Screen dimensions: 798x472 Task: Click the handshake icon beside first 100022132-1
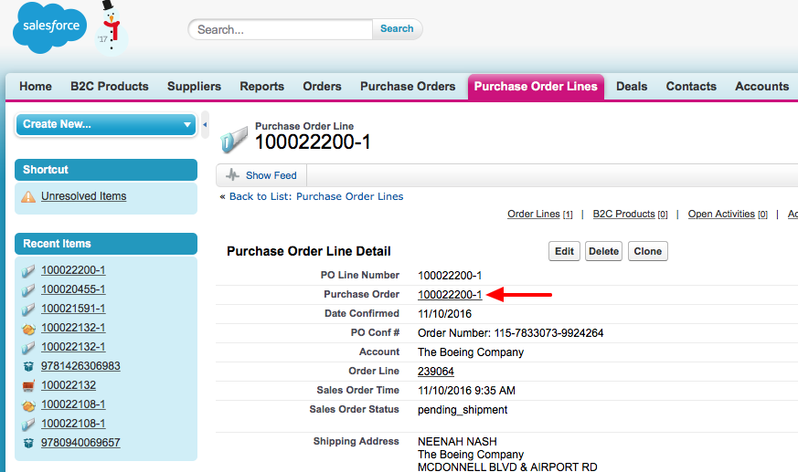coord(28,329)
